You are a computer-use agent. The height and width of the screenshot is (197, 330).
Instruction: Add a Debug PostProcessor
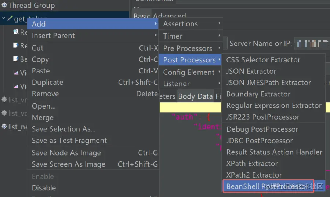(x=273, y=129)
